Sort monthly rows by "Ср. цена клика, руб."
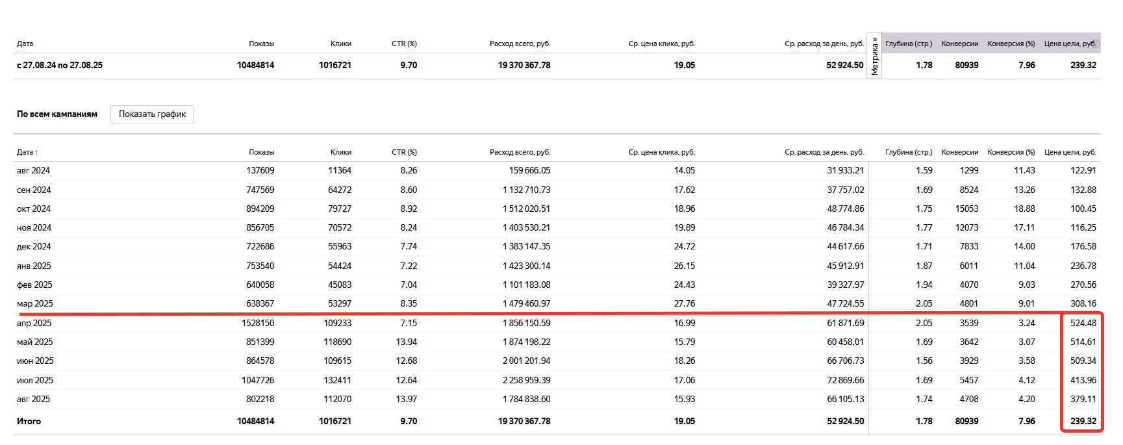 [661, 152]
